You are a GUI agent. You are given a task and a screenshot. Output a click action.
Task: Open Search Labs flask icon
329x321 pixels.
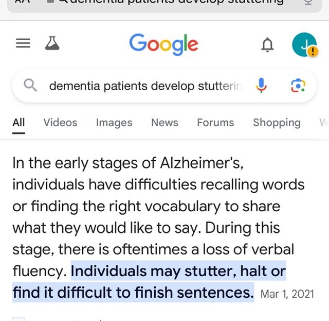(x=52, y=43)
